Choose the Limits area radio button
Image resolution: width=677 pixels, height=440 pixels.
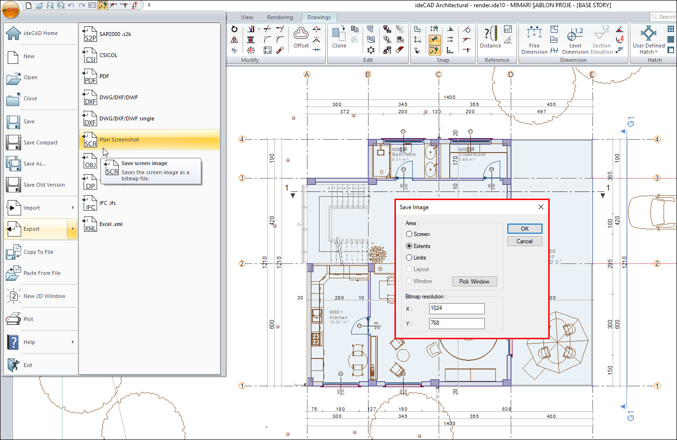click(x=409, y=258)
